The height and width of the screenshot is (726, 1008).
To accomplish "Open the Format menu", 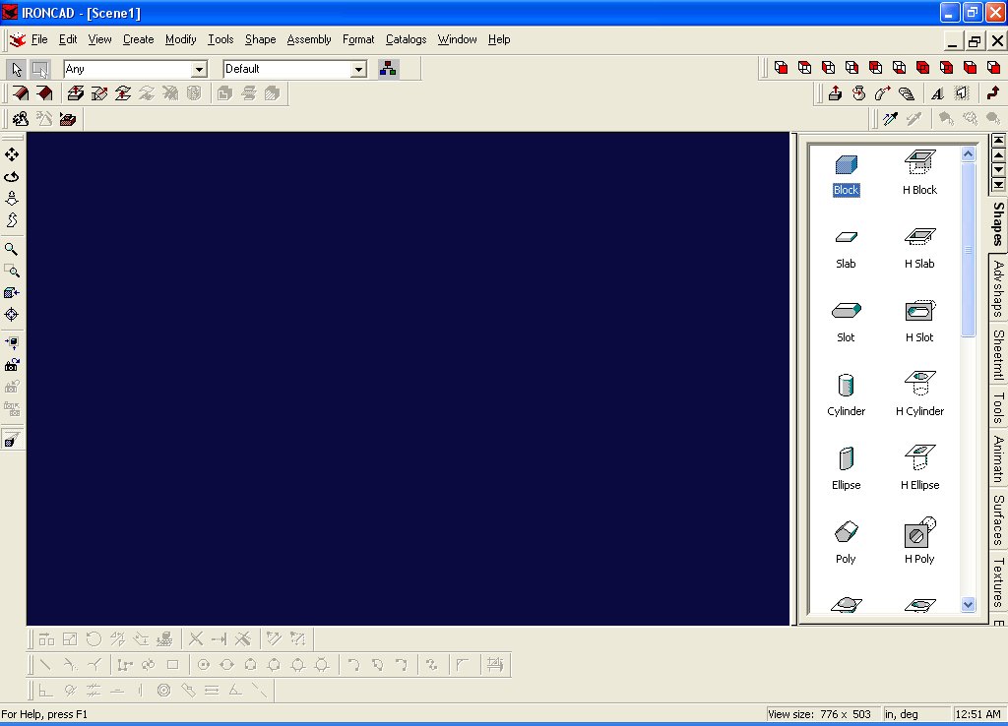I will click(x=358, y=39).
